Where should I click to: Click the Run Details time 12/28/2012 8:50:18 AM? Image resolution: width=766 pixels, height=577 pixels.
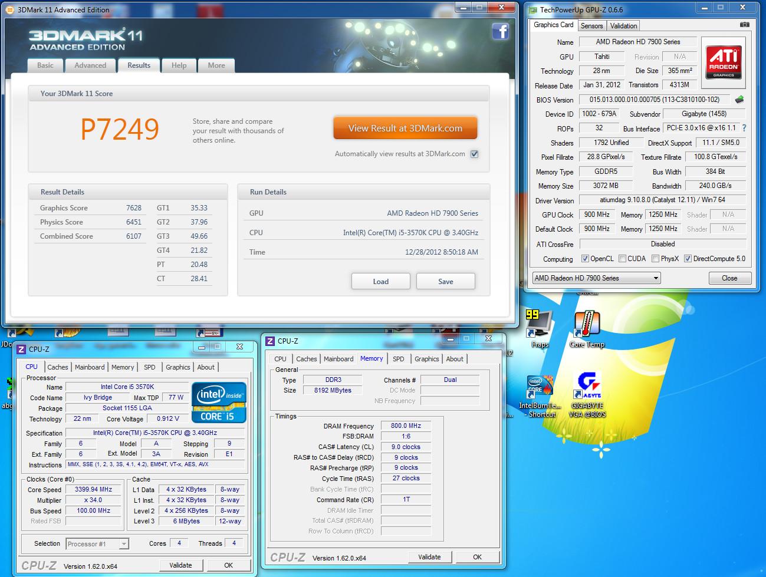[442, 252]
